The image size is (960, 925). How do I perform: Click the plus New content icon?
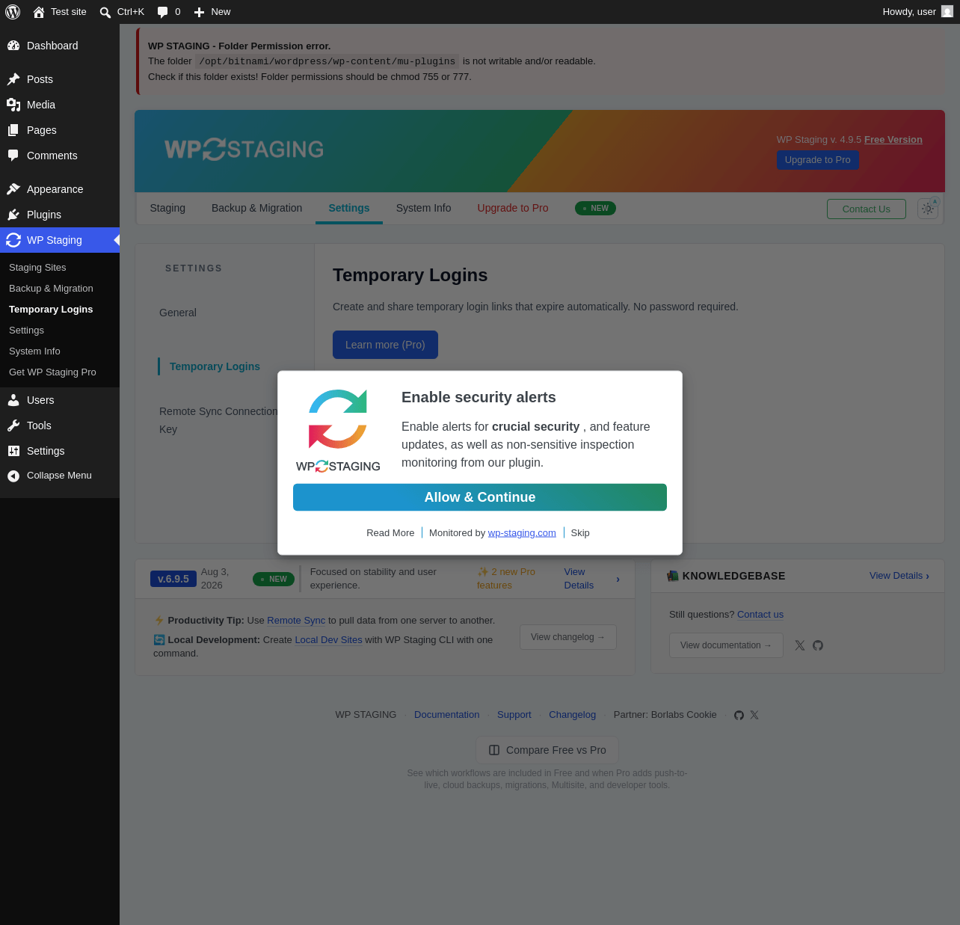point(199,12)
